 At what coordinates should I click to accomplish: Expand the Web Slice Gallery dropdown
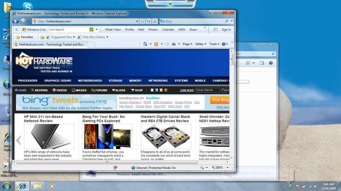107,37
